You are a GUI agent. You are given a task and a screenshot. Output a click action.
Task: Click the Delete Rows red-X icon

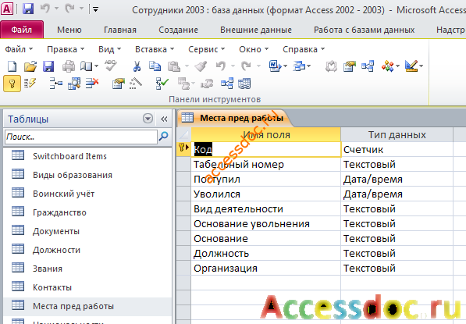(x=92, y=84)
